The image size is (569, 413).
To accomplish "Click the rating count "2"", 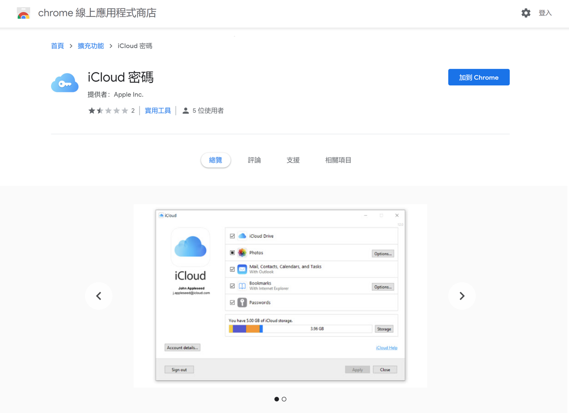I will click(x=133, y=111).
